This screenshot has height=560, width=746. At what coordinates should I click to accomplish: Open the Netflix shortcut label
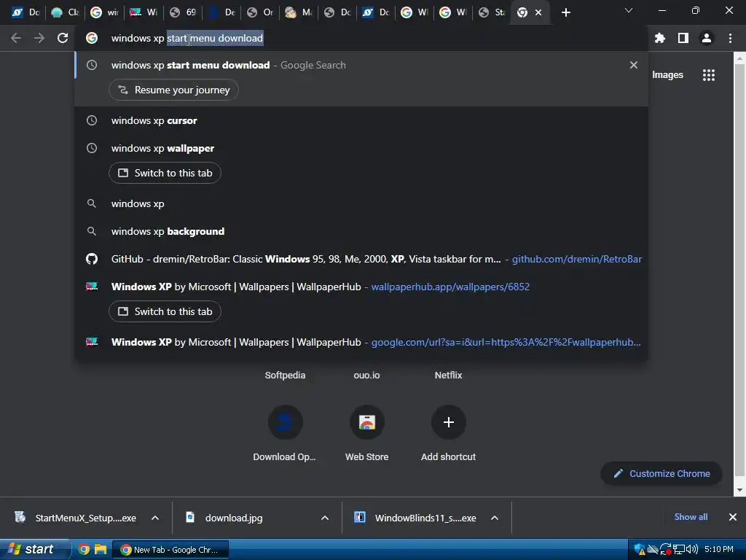click(x=448, y=376)
